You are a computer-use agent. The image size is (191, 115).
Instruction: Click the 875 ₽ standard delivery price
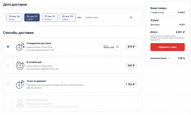tap(131, 47)
